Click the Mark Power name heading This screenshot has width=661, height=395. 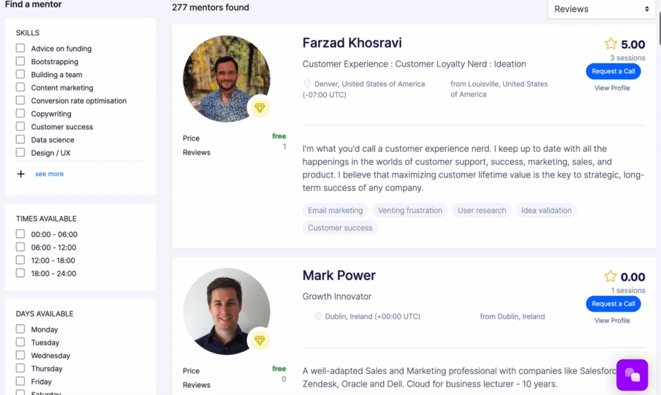(x=338, y=275)
